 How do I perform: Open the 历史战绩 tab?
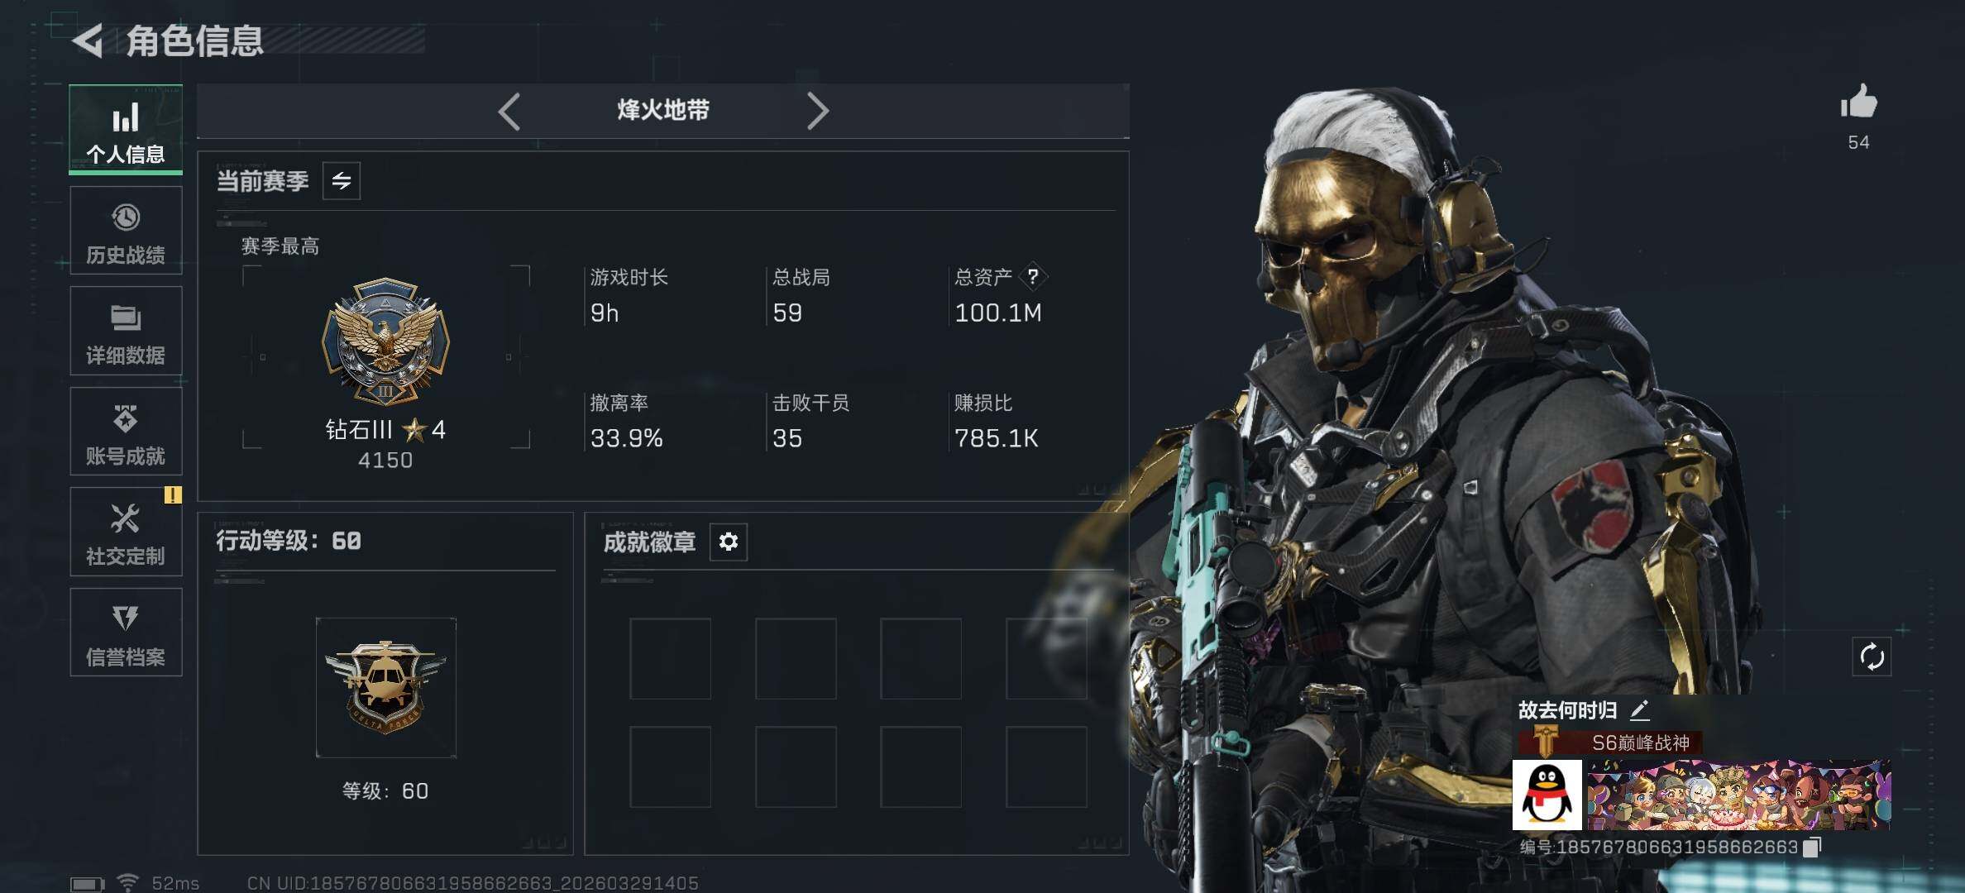126,231
